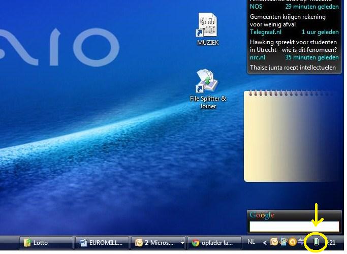Open the NL language indicator
Image resolution: width=347 pixels, height=254 pixels.
click(251, 242)
